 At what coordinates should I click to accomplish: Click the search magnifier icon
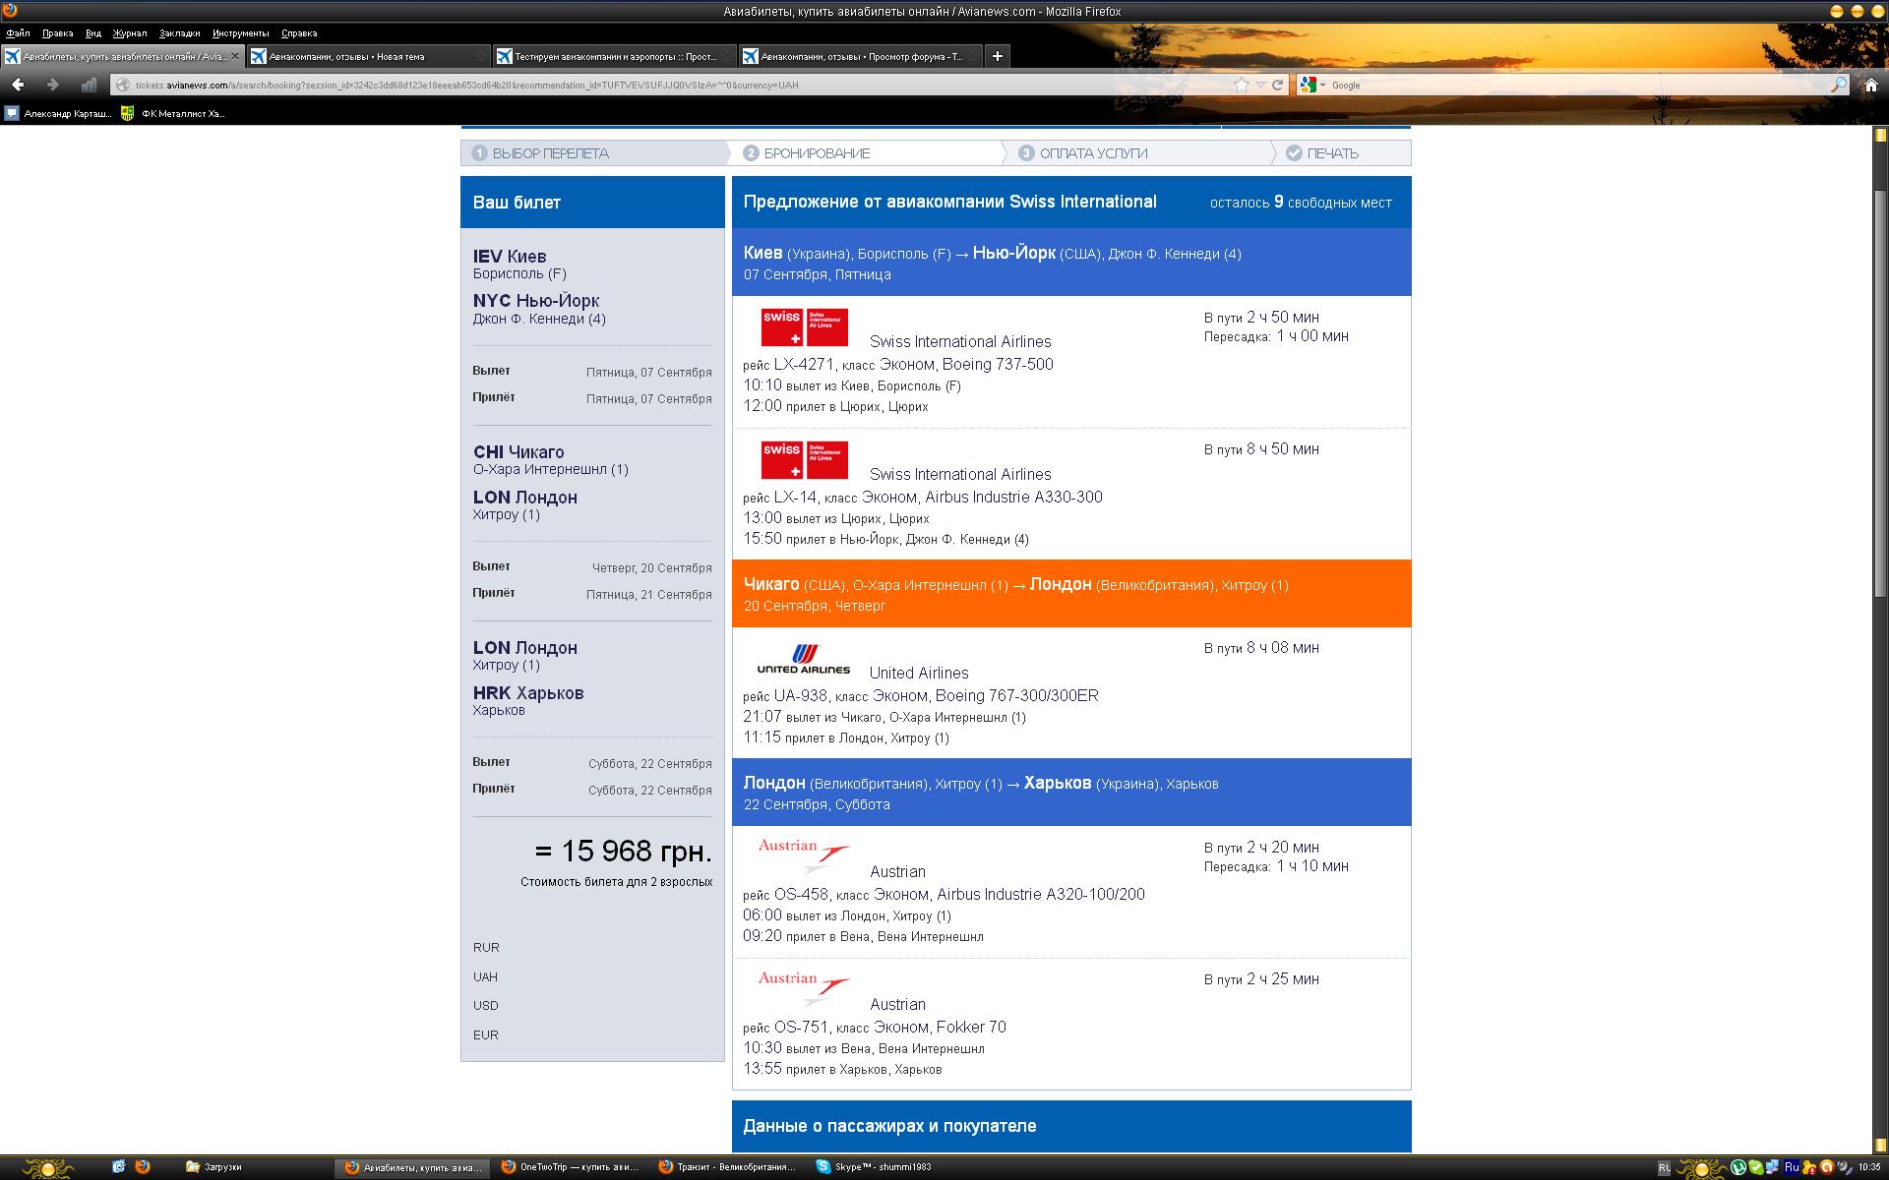coord(1838,86)
